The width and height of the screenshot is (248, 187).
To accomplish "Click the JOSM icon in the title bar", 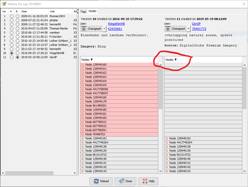I will 4,4.
